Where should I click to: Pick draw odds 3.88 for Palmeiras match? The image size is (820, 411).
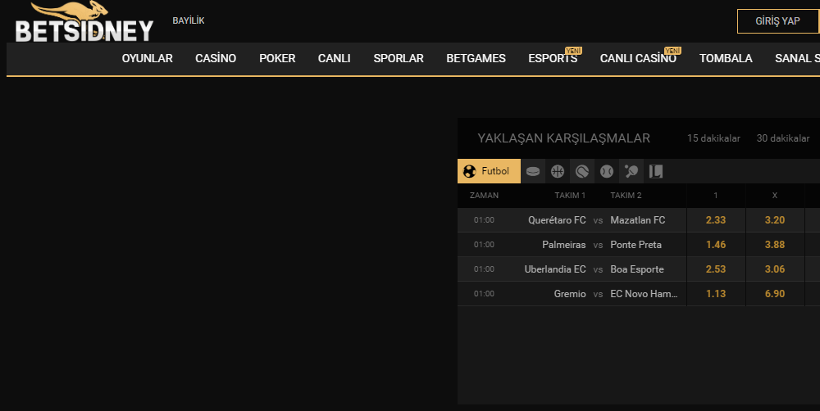[775, 245]
